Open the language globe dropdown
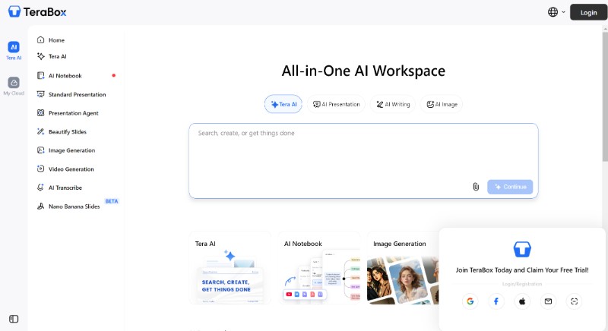 [x=556, y=12]
